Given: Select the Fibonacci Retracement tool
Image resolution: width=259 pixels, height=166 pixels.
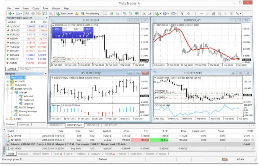Looking at the screenshot, I should pos(219,13).
